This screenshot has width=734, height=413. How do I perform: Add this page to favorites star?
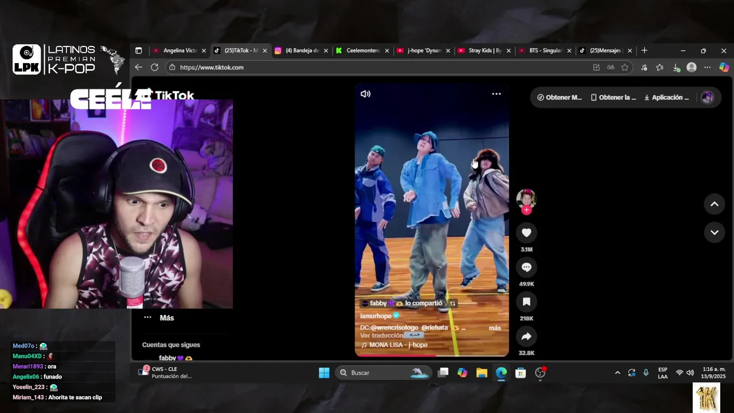[625, 67]
